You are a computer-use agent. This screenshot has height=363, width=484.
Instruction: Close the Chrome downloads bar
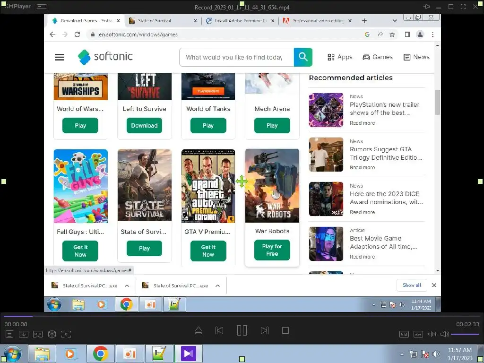point(434,285)
